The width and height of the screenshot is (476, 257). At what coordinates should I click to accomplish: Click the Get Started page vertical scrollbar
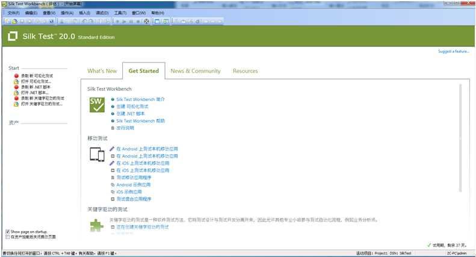(x=460, y=138)
